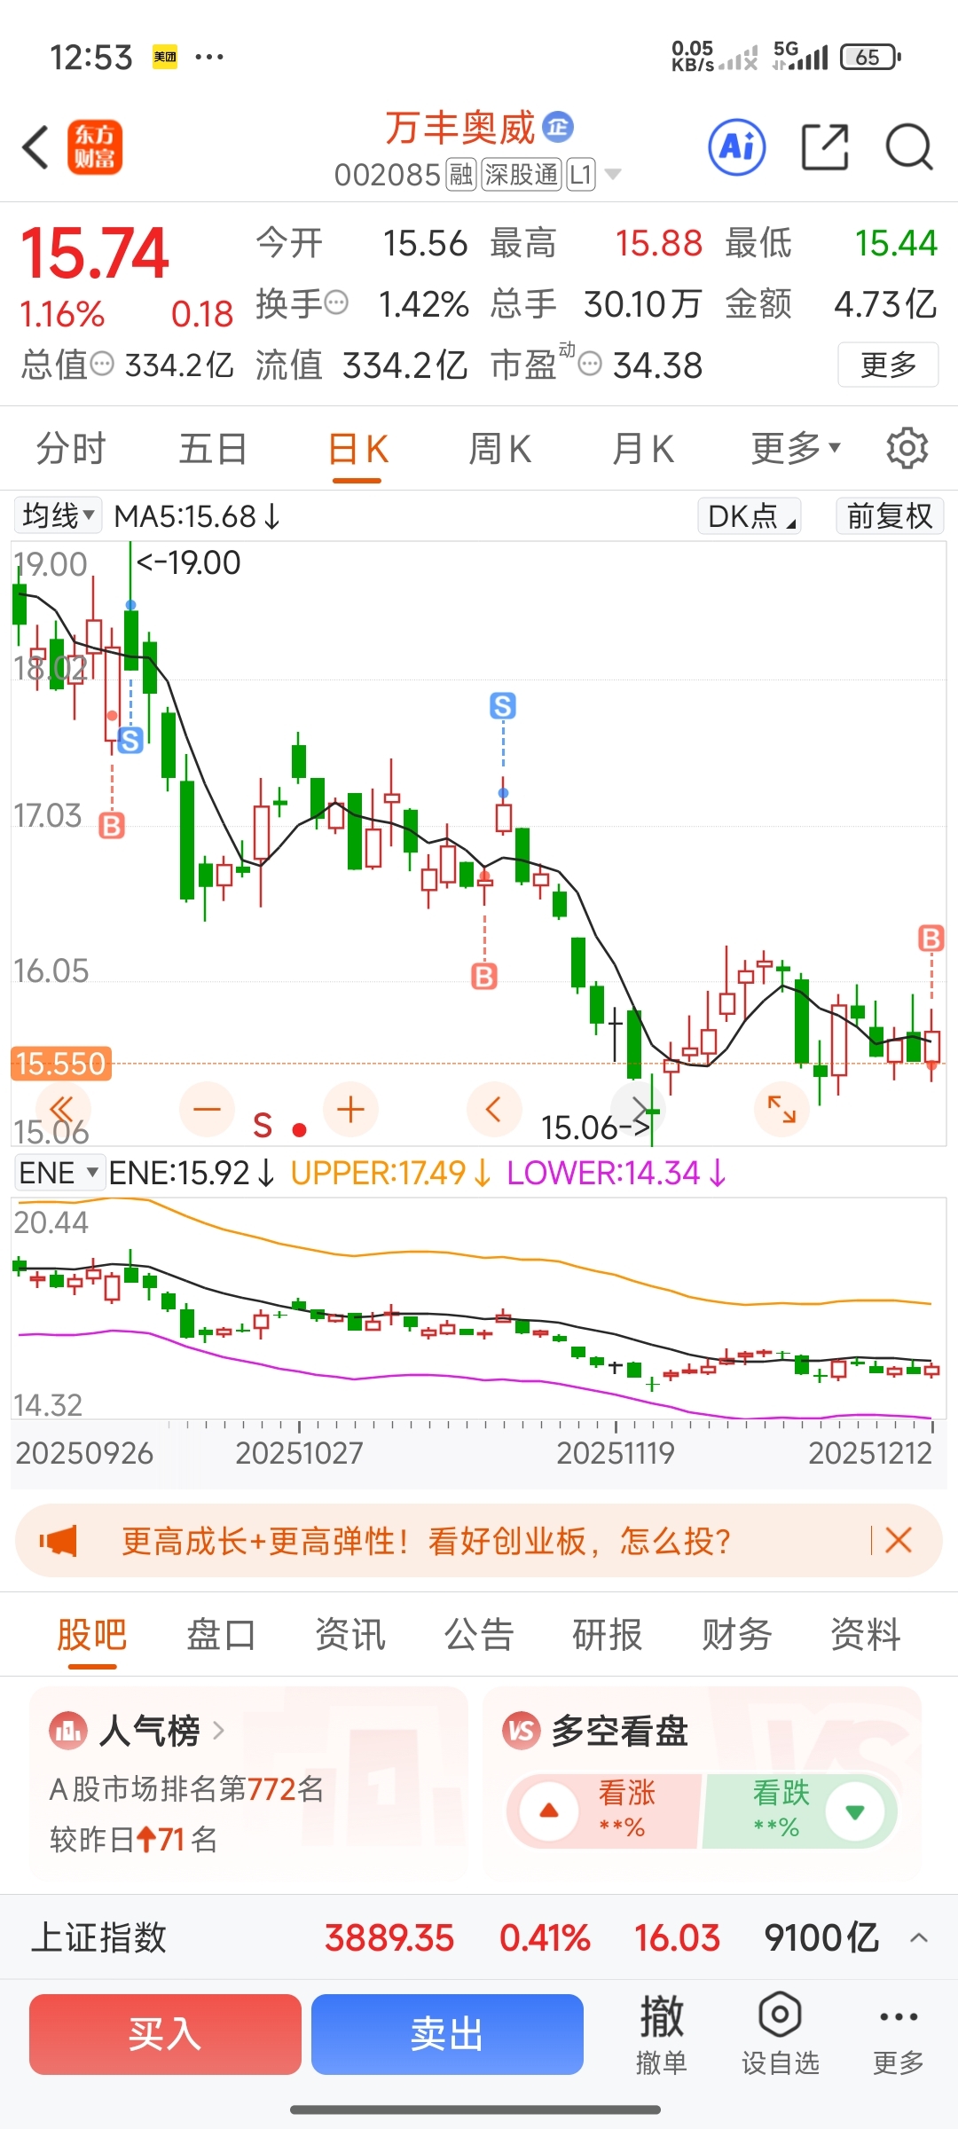Tap the S sell-signal marker above mid-chart
958x2129 pixels.
click(x=503, y=706)
